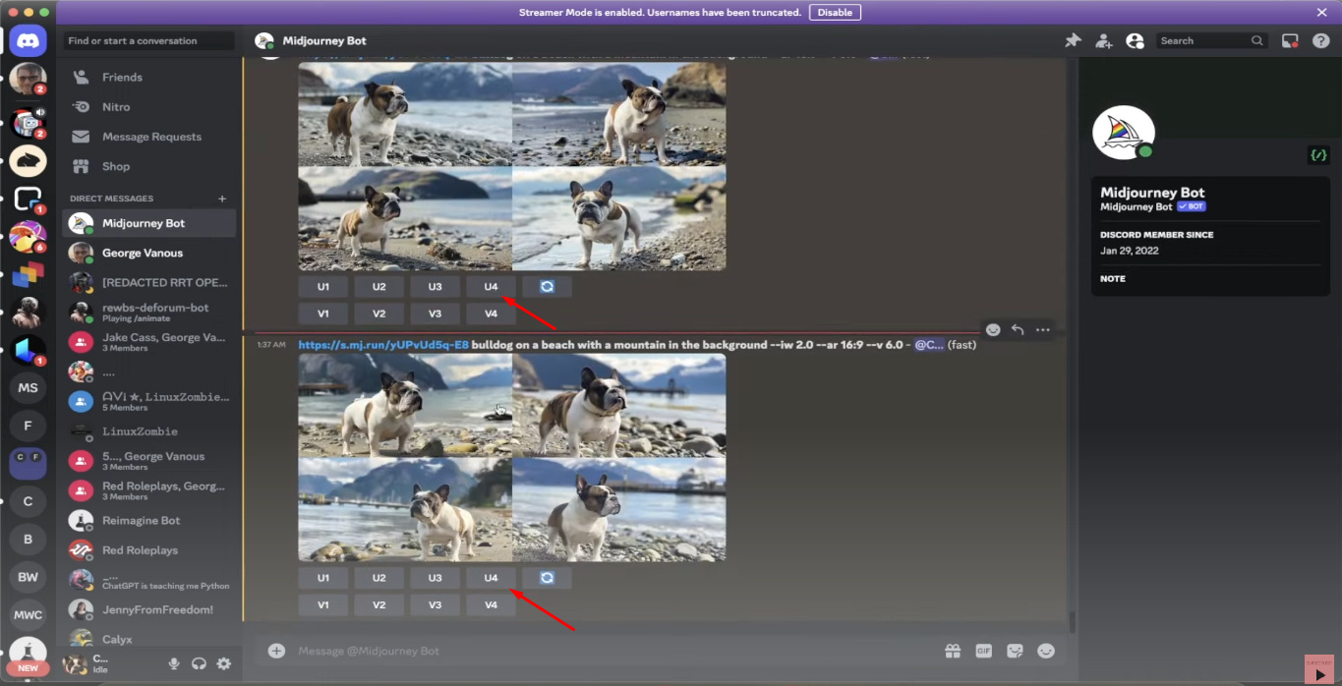1342x686 pixels.
Task: Add a reaction to the message
Action: coord(993,329)
